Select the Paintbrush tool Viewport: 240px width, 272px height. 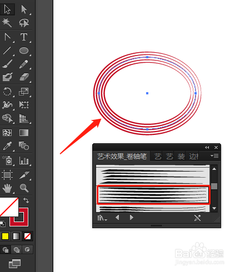click(7, 64)
